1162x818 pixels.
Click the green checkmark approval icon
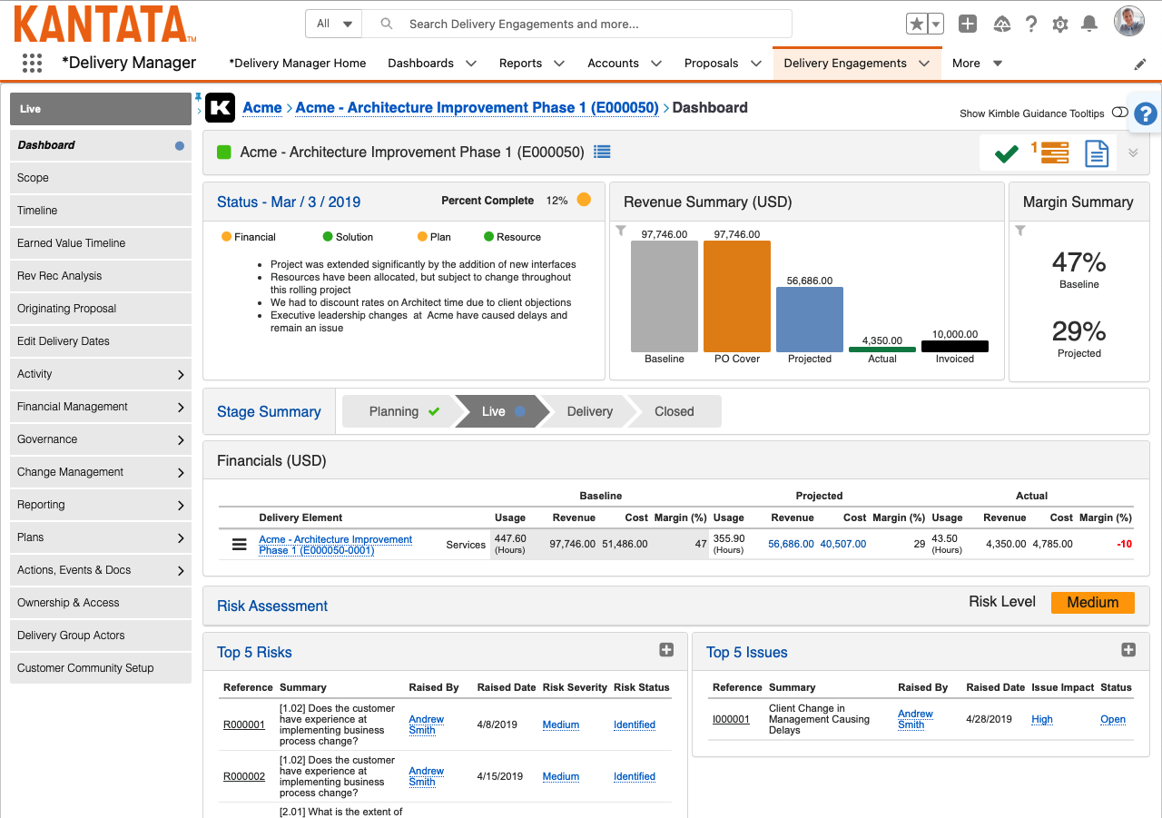1006,153
